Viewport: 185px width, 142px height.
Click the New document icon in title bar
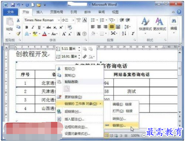click(33, 5)
